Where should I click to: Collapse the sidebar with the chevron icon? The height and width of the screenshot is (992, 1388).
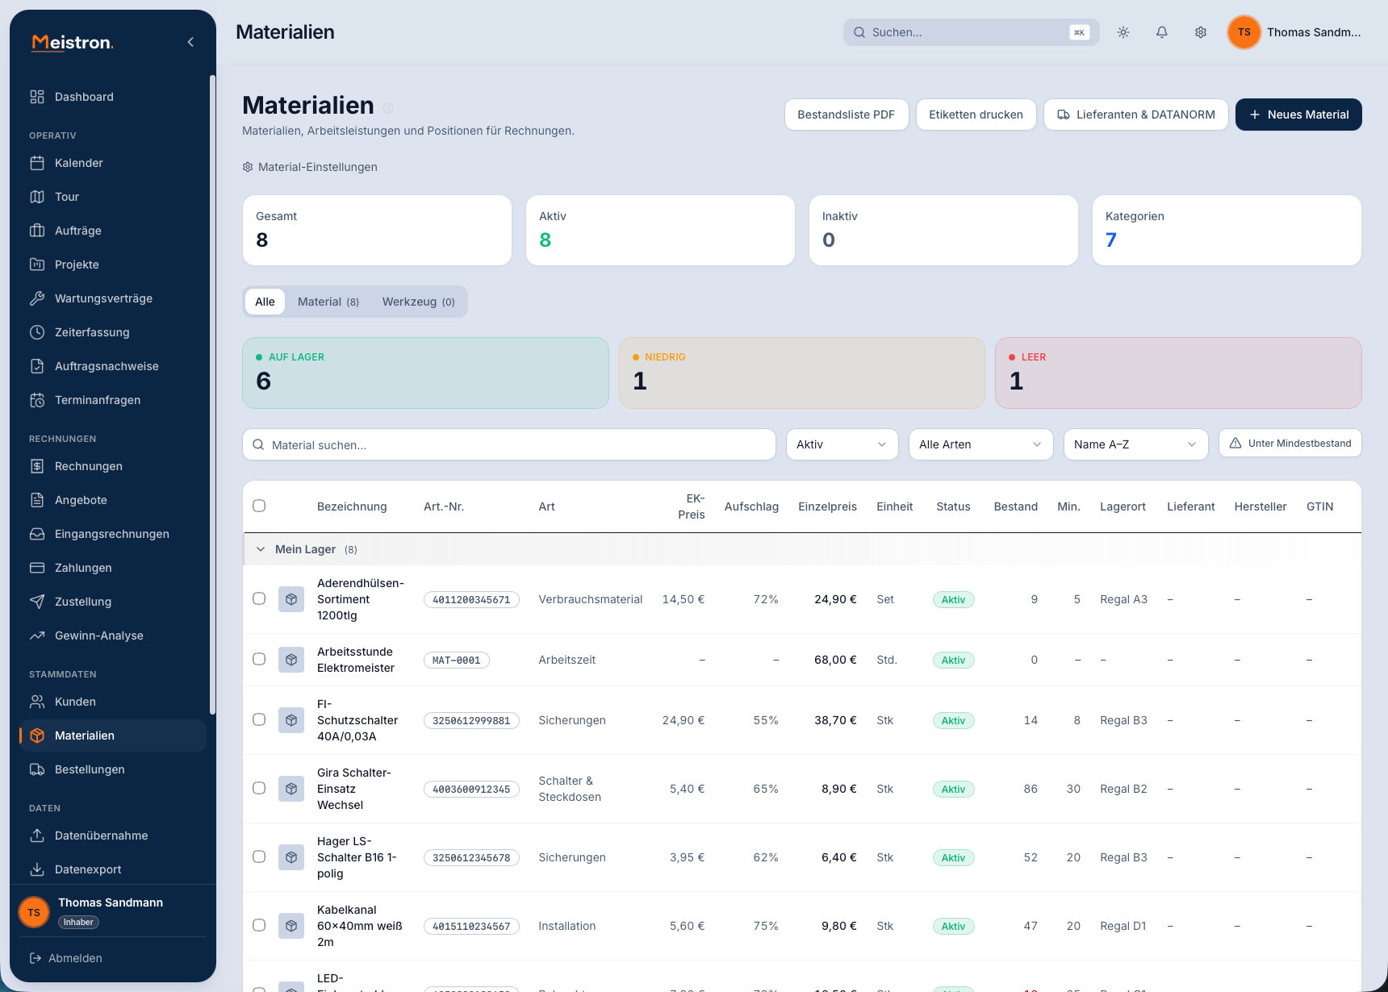pyautogui.click(x=190, y=42)
